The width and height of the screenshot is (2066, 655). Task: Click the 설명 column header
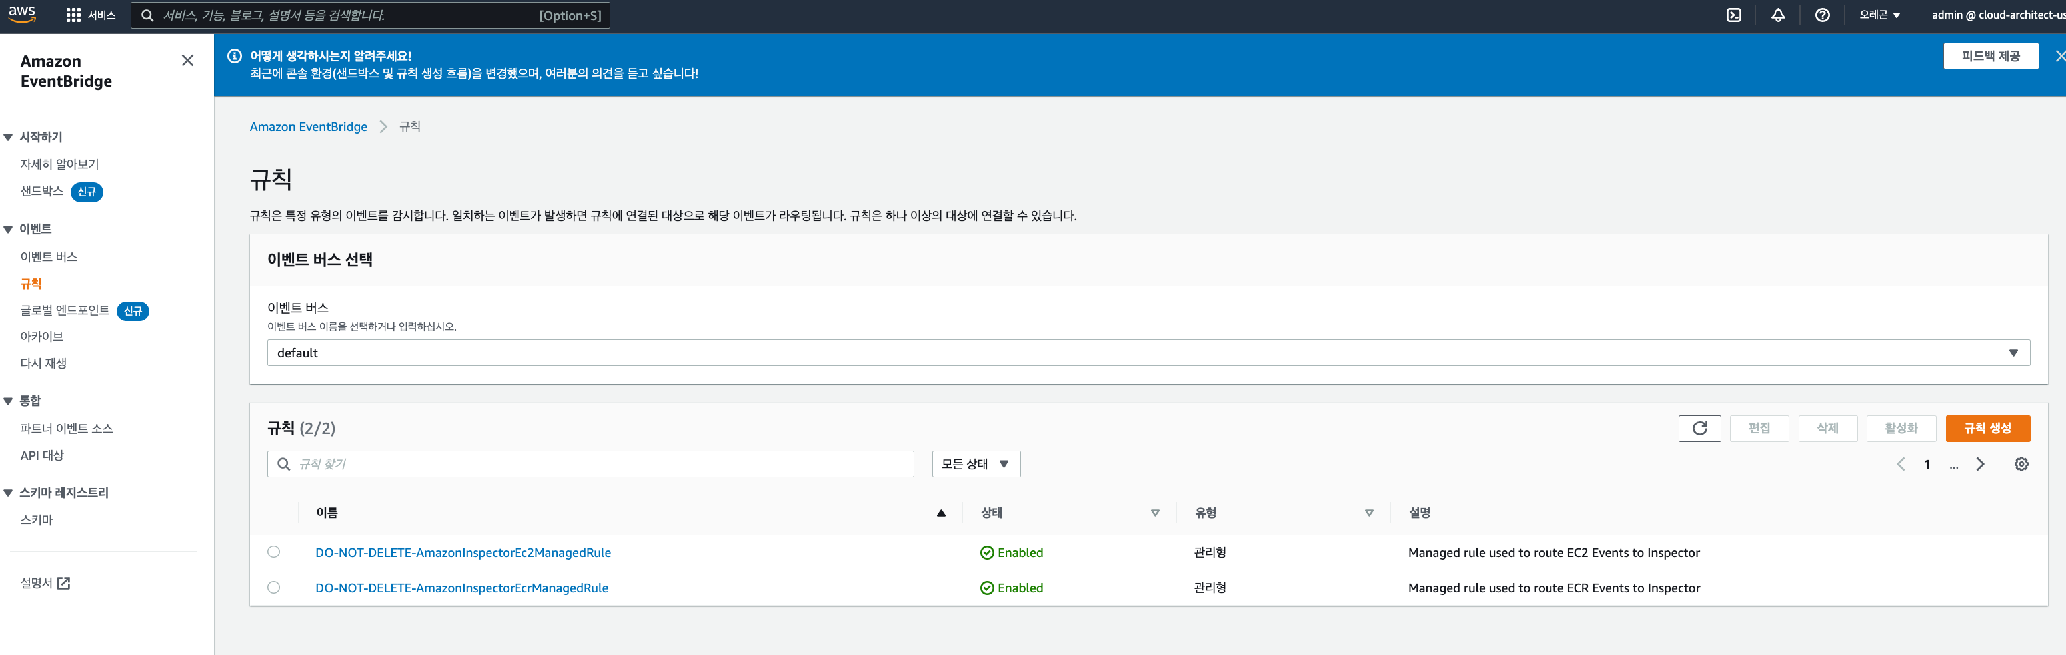(x=1419, y=513)
